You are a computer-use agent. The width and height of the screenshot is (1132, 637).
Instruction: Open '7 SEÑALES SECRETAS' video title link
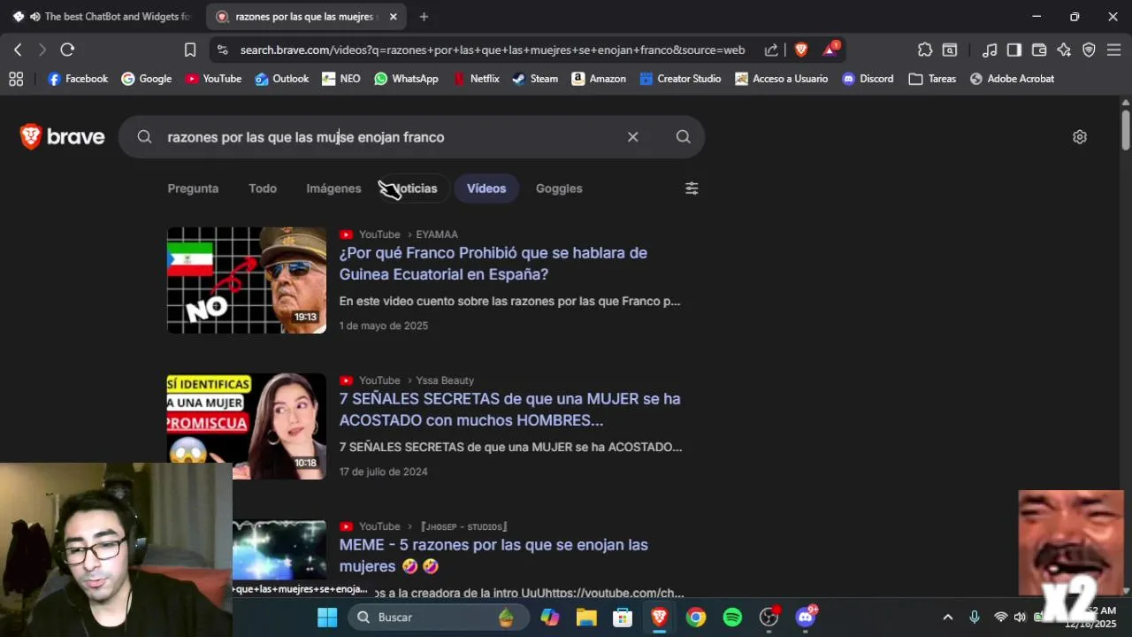click(510, 410)
